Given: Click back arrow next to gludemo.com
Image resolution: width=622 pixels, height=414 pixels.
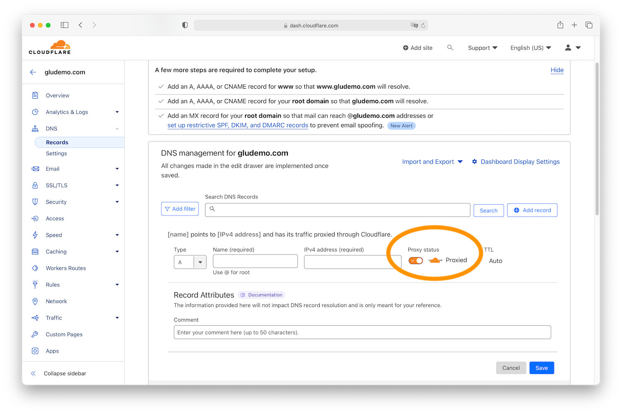Looking at the screenshot, I should pyautogui.click(x=33, y=72).
